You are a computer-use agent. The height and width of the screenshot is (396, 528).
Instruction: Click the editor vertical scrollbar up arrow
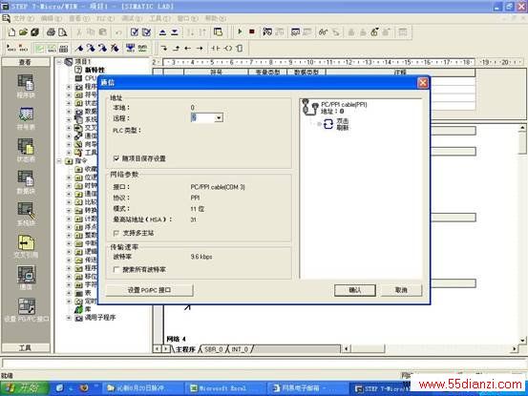[522, 128]
